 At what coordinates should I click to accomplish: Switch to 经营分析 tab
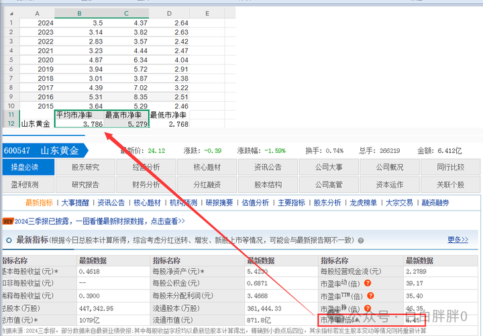pos(146,167)
